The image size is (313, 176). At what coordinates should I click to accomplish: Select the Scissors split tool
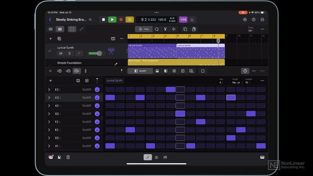coord(165,29)
